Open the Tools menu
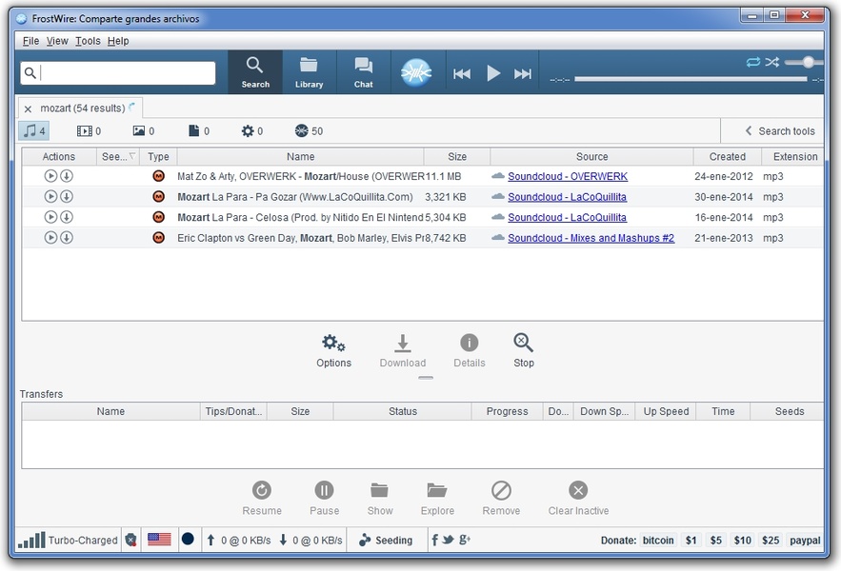 click(88, 41)
